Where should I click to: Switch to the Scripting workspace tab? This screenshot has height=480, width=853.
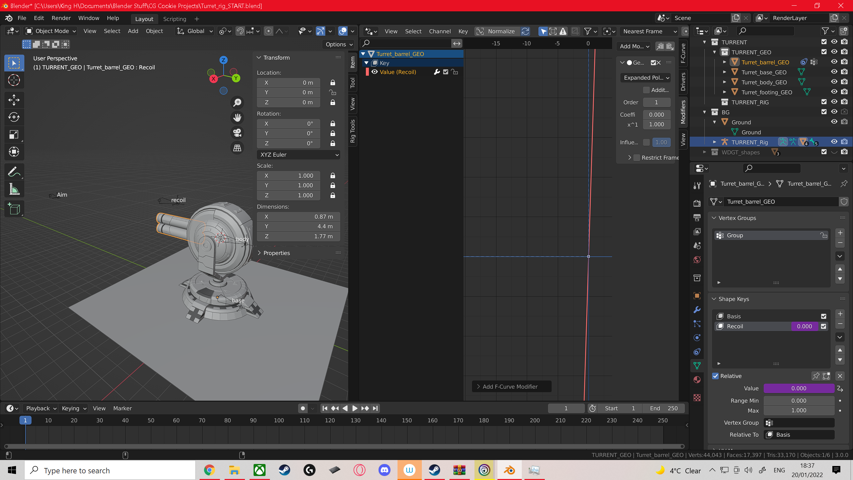(x=175, y=19)
